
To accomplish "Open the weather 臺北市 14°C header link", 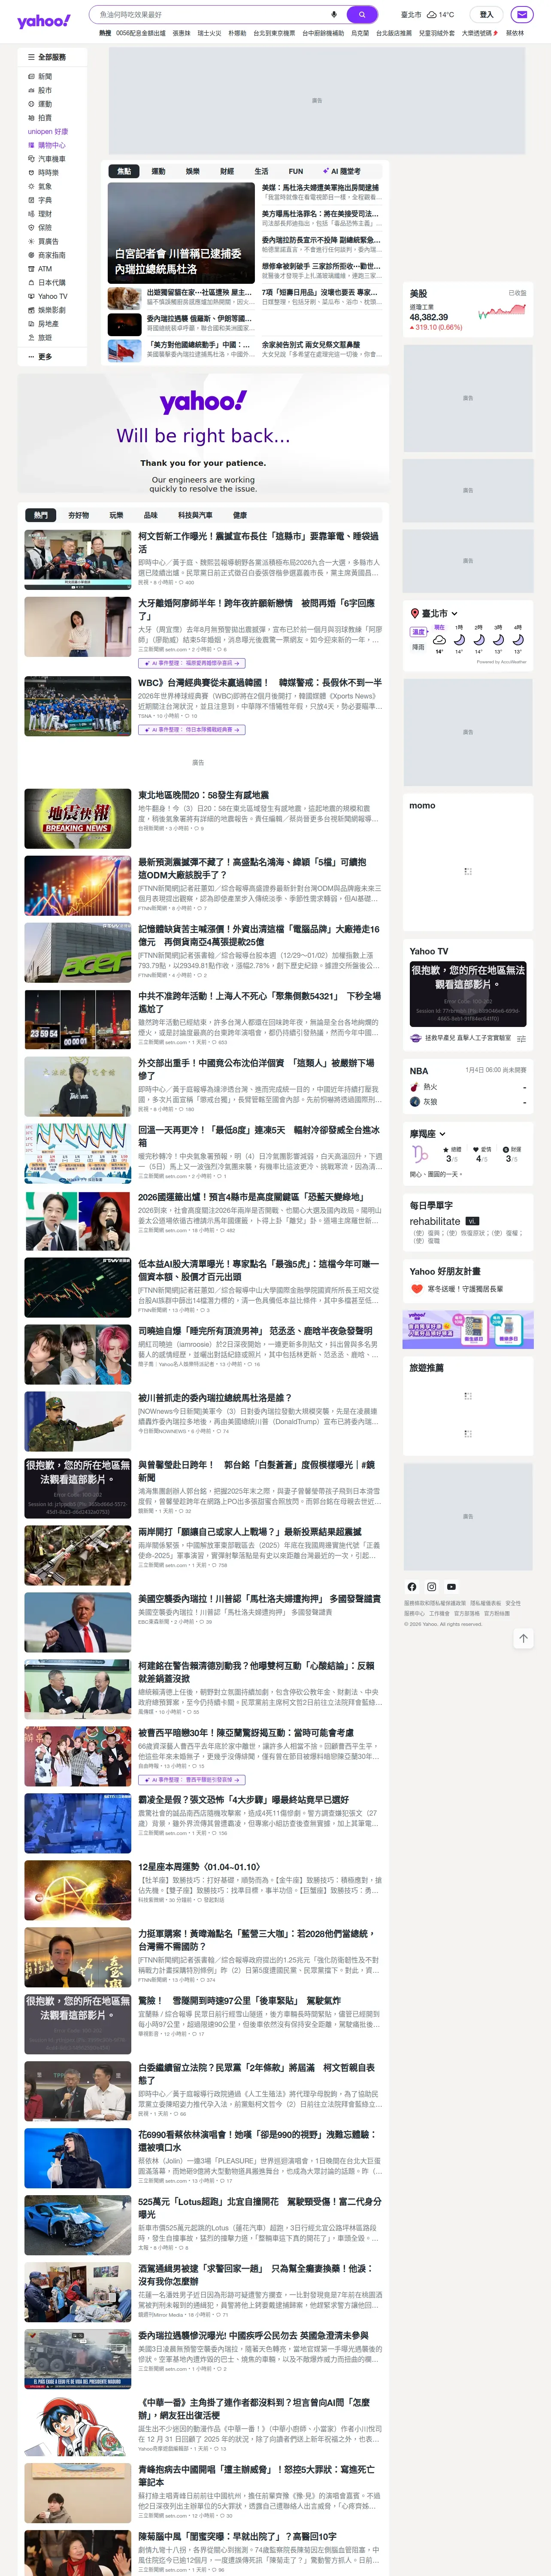I will [x=427, y=15].
